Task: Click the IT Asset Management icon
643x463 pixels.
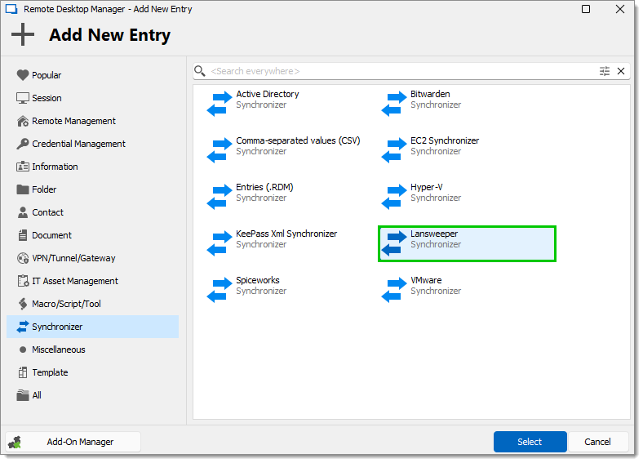Action: (x=23, y=281)
